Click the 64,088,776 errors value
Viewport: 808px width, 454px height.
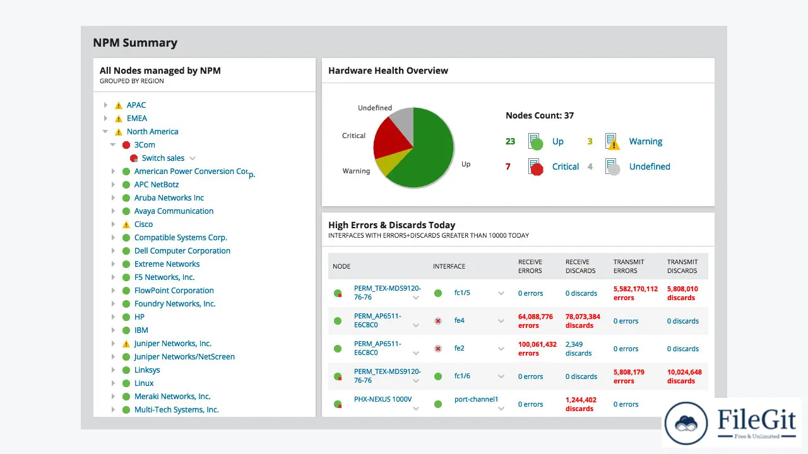535,321
